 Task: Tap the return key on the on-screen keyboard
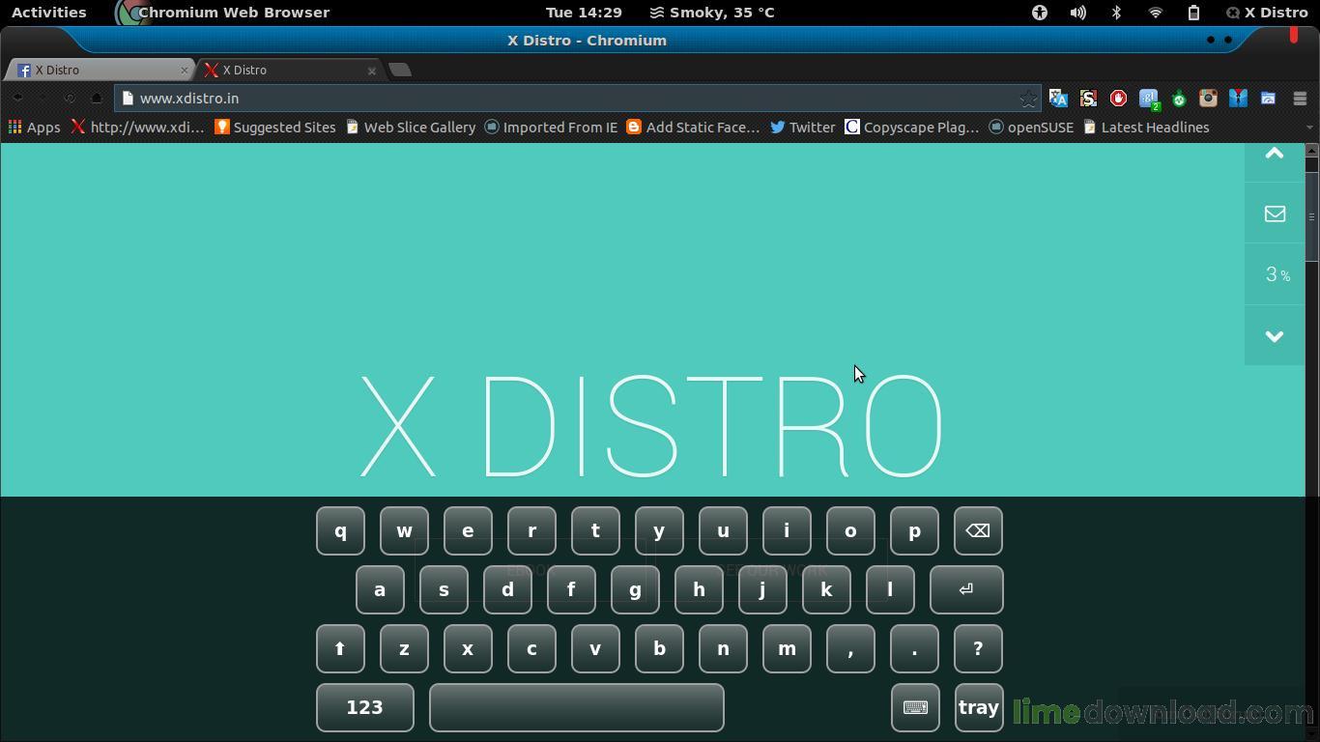coord(966,589)
